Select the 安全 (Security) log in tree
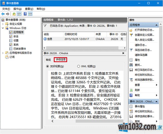Image resolution: width=163 pixels, height=134 pixels. 16,36
